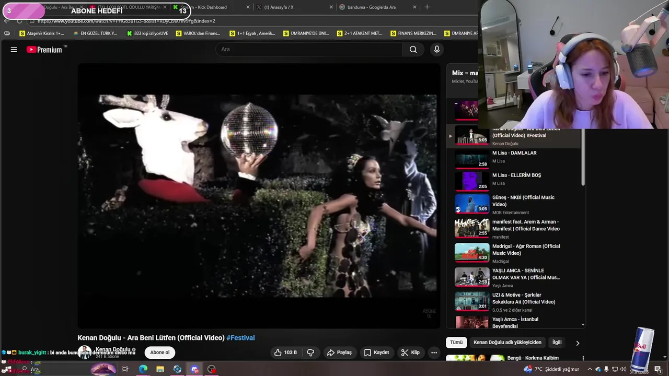Image resolution: width=669 pixels, height=376 pixels.
Task: Like the video (103 B)
Action: point(285,352)
